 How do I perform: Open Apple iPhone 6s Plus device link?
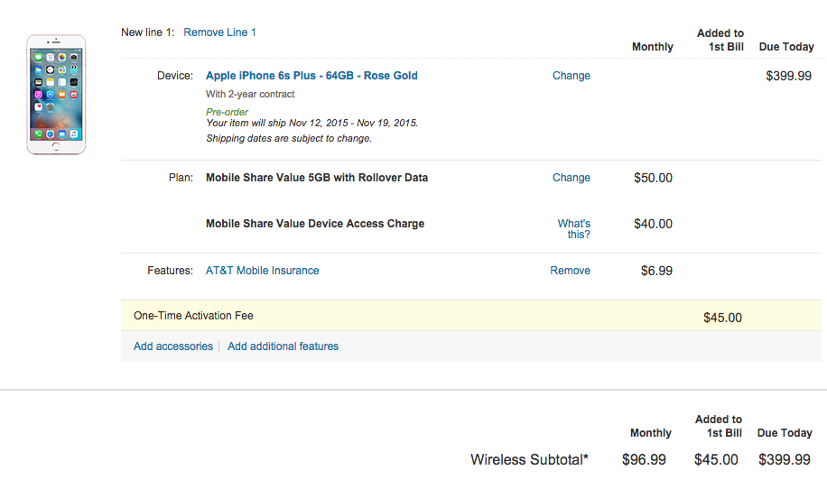click(311, 76)
